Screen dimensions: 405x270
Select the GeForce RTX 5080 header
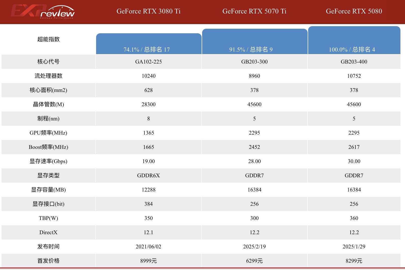pyautogui.click(x=354, y=11)
